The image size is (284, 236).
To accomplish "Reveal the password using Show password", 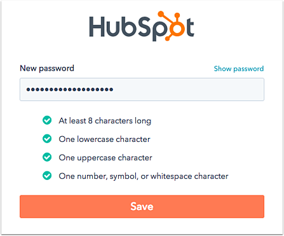I will (239, 69).
